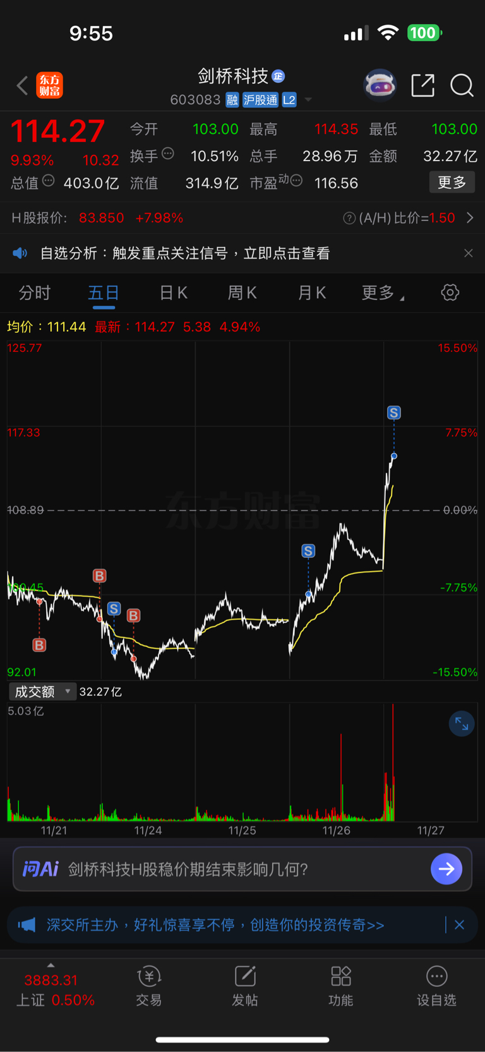485x1052 pixels.
Task: Expand the 上证 index panel arrow
Action: point(51,965)
